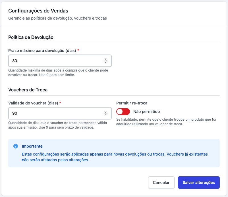Viewport: 228px width, 197px height.
Task: Select the "Vouchers de Troca" section heading
Action: 28,90
